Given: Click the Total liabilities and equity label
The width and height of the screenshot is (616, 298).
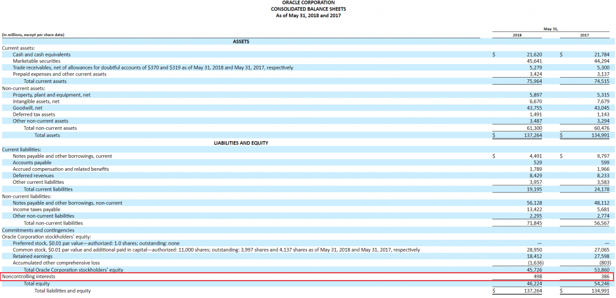Looking at the screenshot, I should [63, 291].
